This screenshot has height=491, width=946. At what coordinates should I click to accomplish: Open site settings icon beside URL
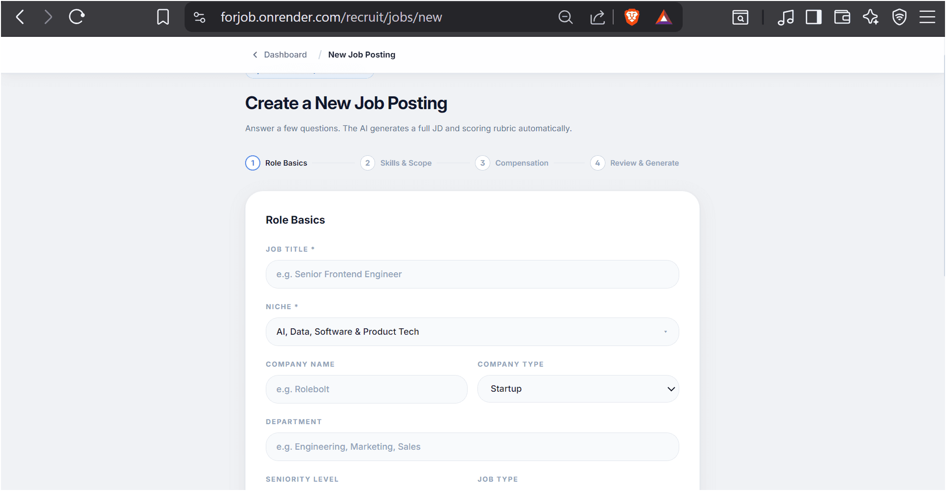pos(199,17)
